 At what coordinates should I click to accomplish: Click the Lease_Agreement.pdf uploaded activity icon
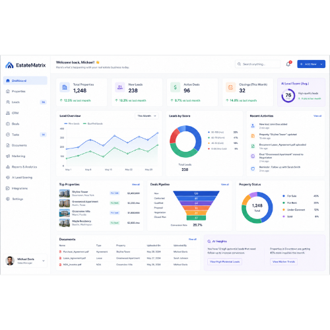(253, 146)
